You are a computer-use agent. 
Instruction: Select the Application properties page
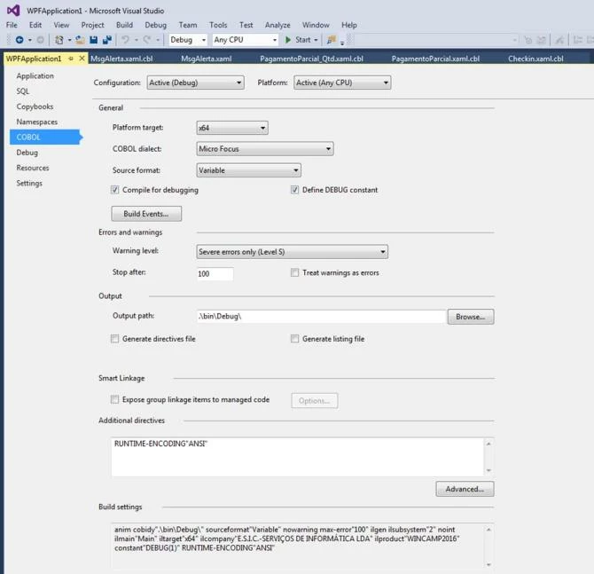(35, 75)
